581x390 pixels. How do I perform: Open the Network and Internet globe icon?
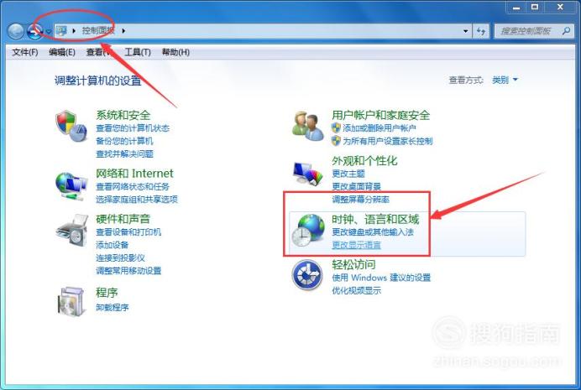[71, 186]
